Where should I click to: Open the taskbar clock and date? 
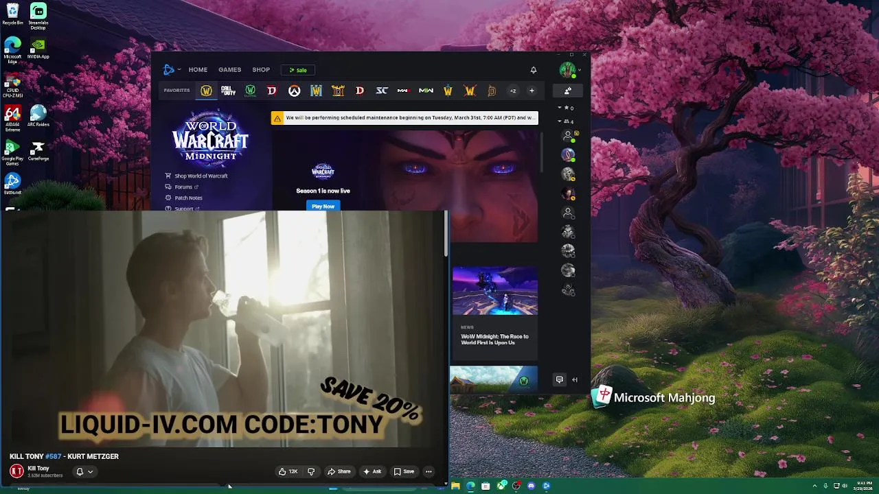tap(864, 486)
